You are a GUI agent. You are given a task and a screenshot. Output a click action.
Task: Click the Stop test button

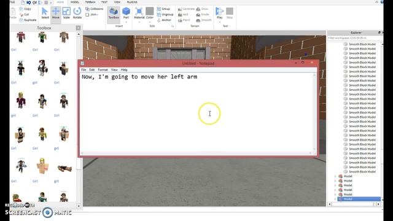pos(230,13)
